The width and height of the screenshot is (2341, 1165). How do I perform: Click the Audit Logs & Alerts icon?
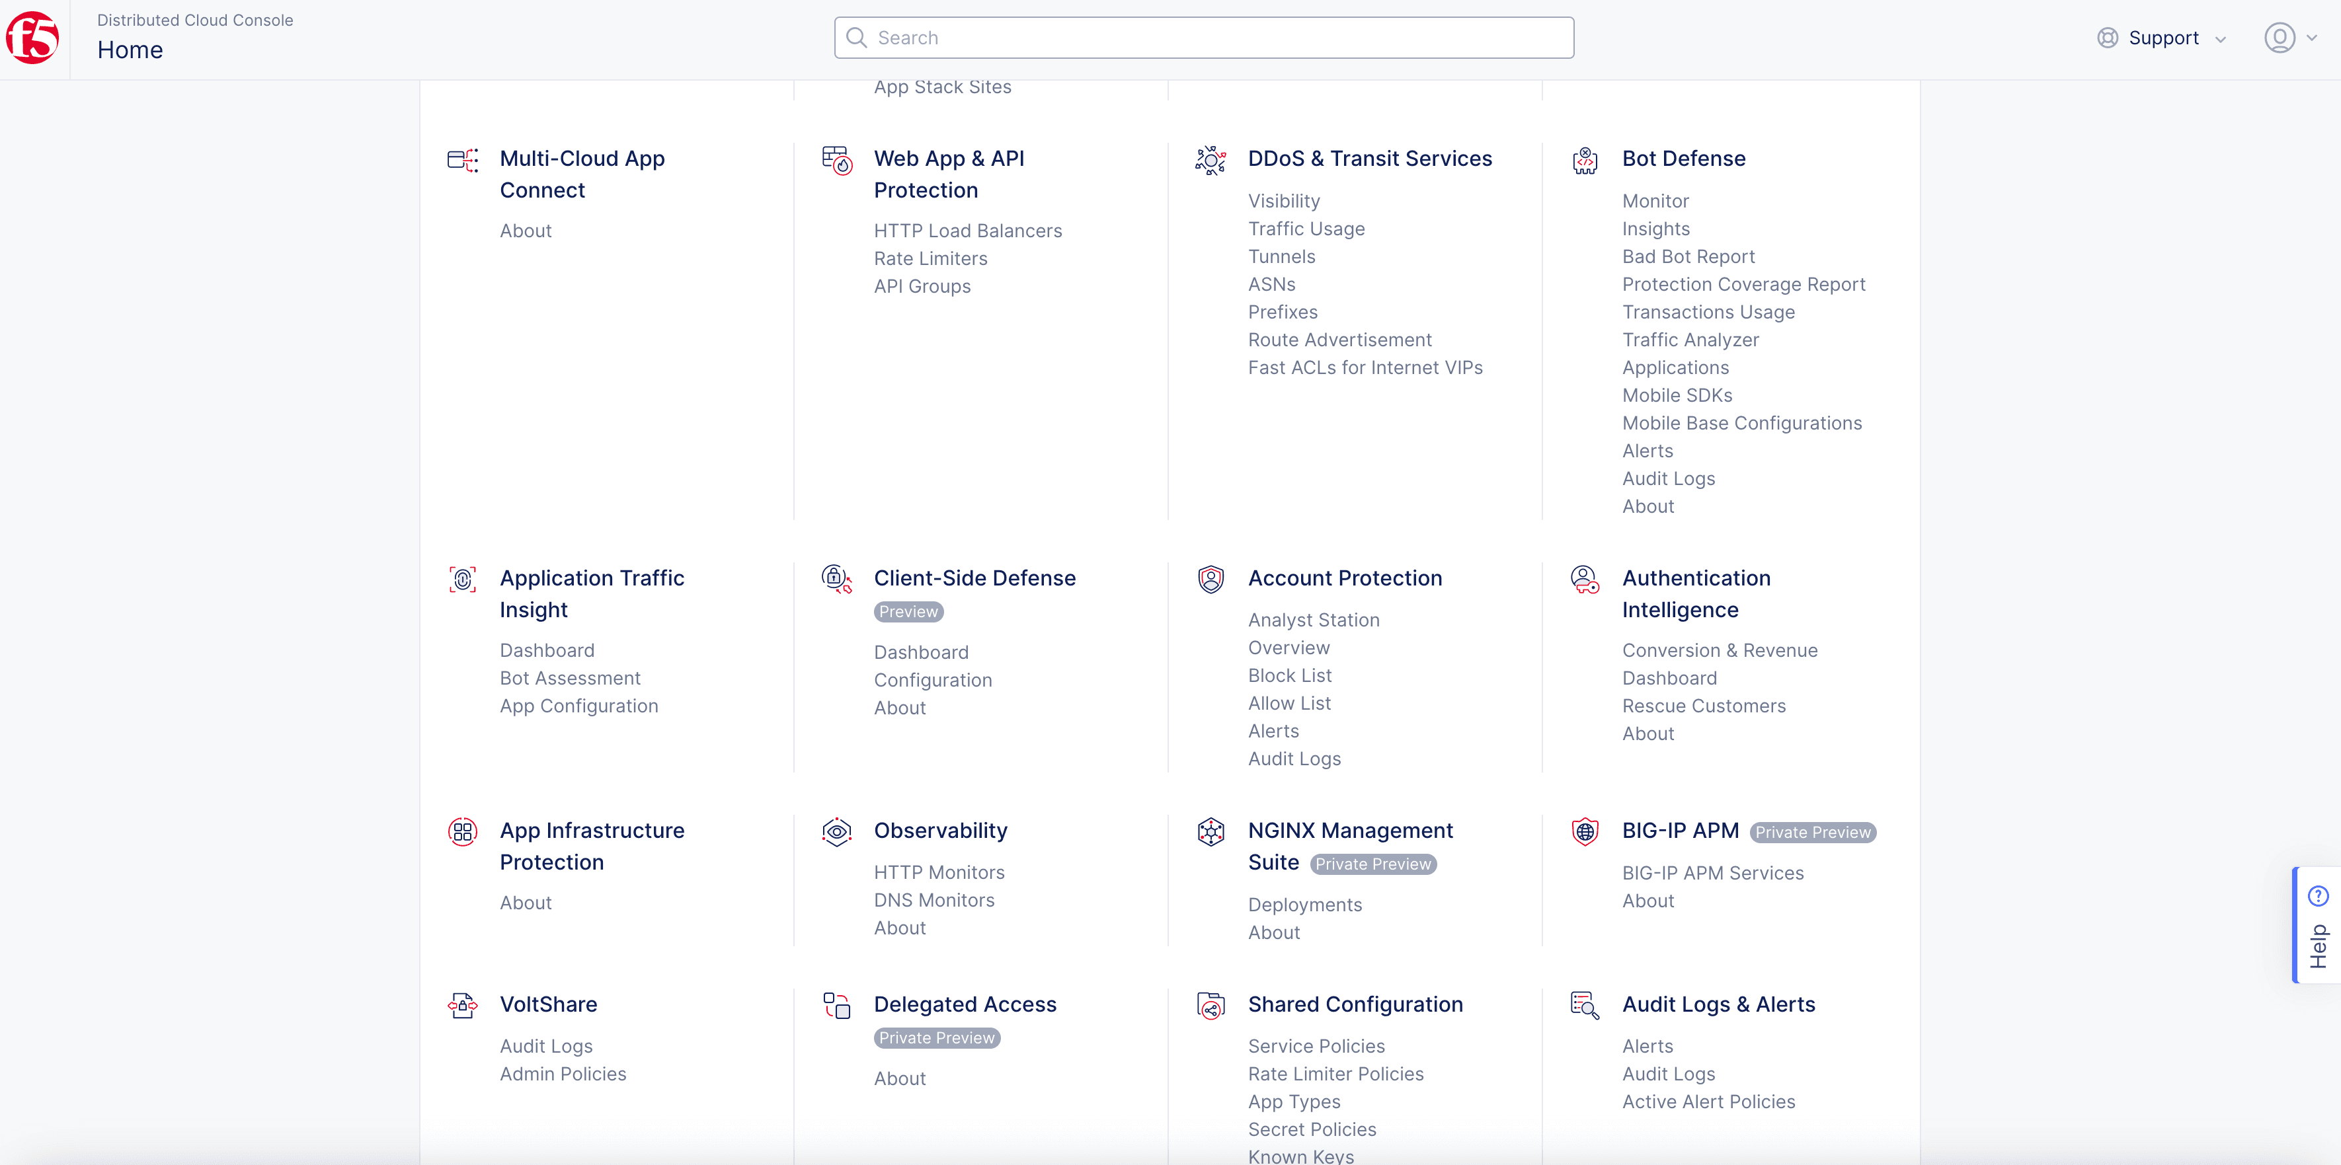1584,1005
